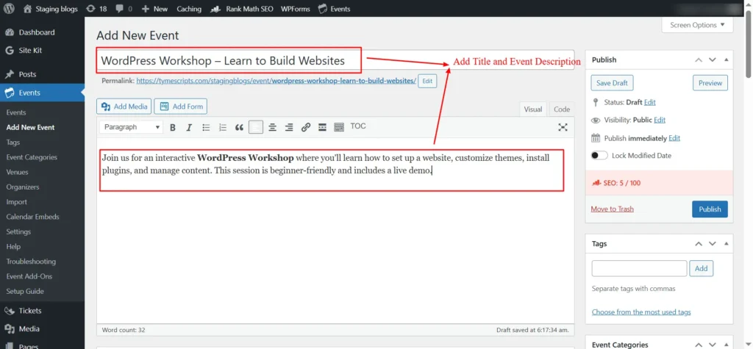753x349 pixels.
Task: Edit the Draft status link
Action: tap(650, 102)
